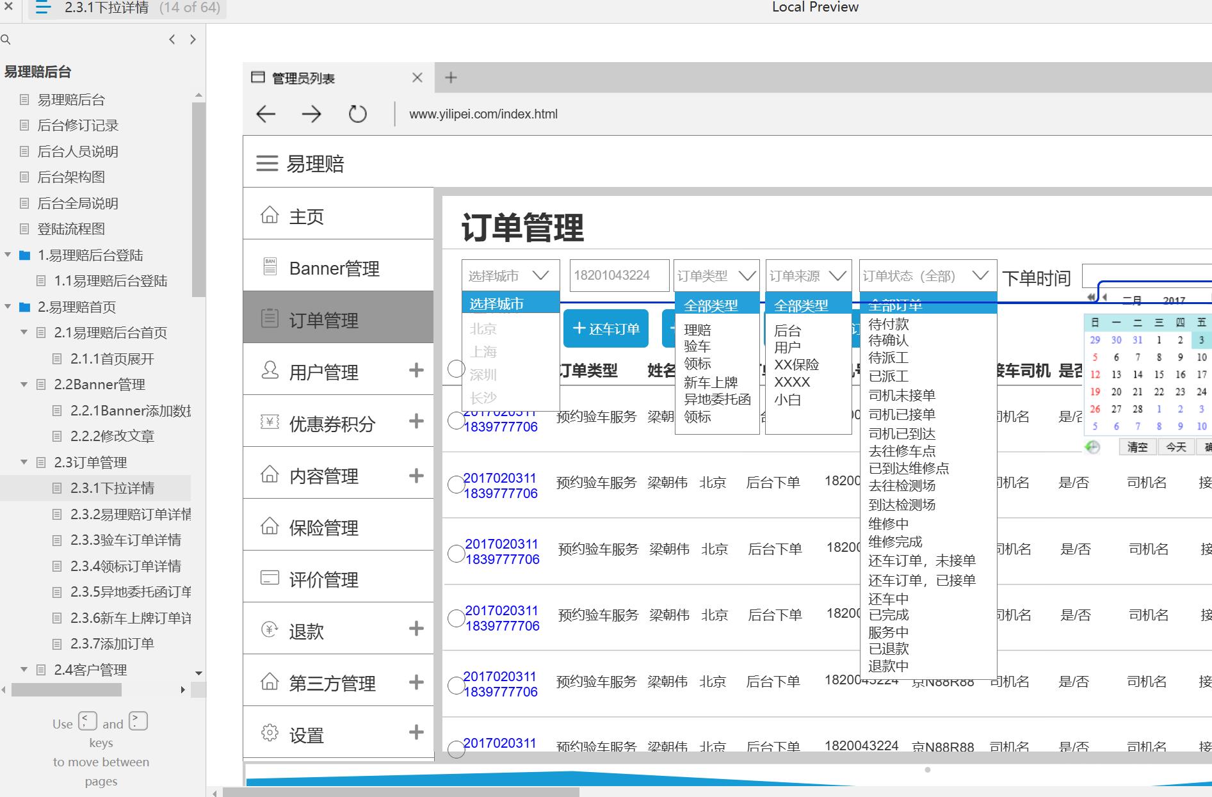Viewport: 1212px width, 797px height.
Task: Open the 订单类型 dropdown
Action: click(717, 276)
